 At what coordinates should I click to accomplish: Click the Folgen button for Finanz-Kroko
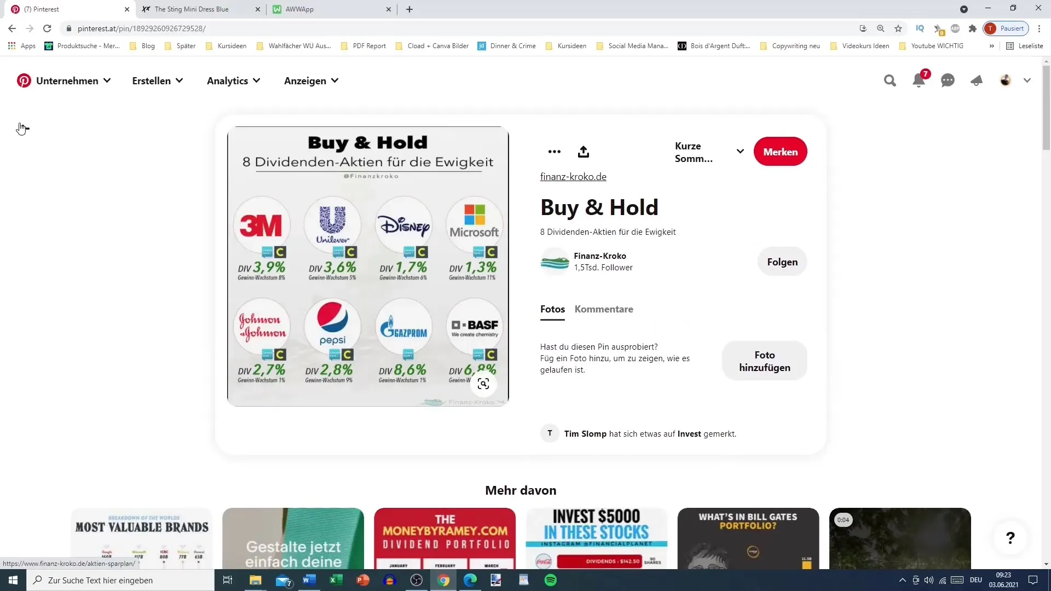782,261
